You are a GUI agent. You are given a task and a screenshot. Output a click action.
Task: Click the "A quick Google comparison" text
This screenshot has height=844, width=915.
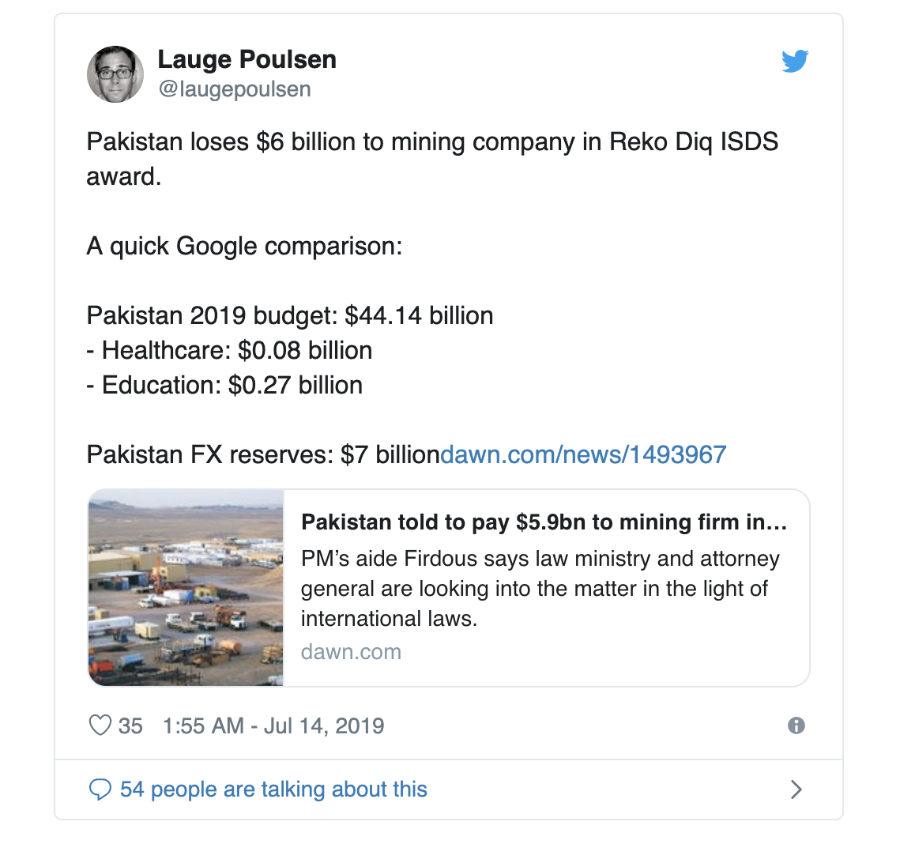pos(244,247)
